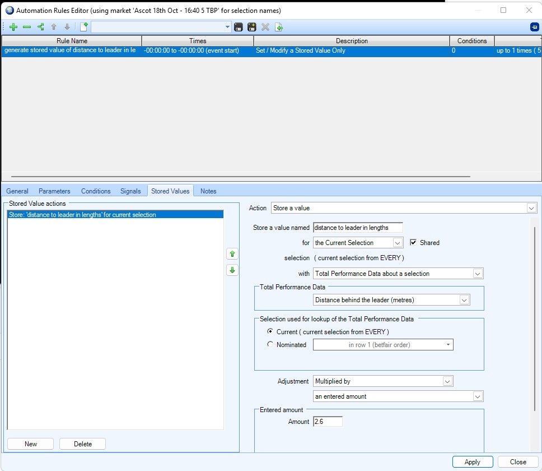Select the Nominated radio button
Screen dimensions: 542x471
pyautogui.click(x=270, y=345)
